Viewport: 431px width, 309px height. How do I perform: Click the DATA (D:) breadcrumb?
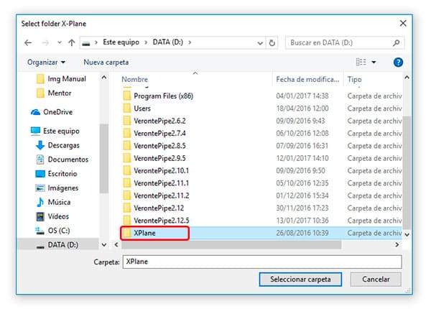click(x=168, y=42)
